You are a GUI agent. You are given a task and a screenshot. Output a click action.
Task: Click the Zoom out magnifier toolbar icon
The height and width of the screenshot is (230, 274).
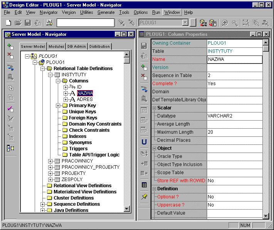235,23
